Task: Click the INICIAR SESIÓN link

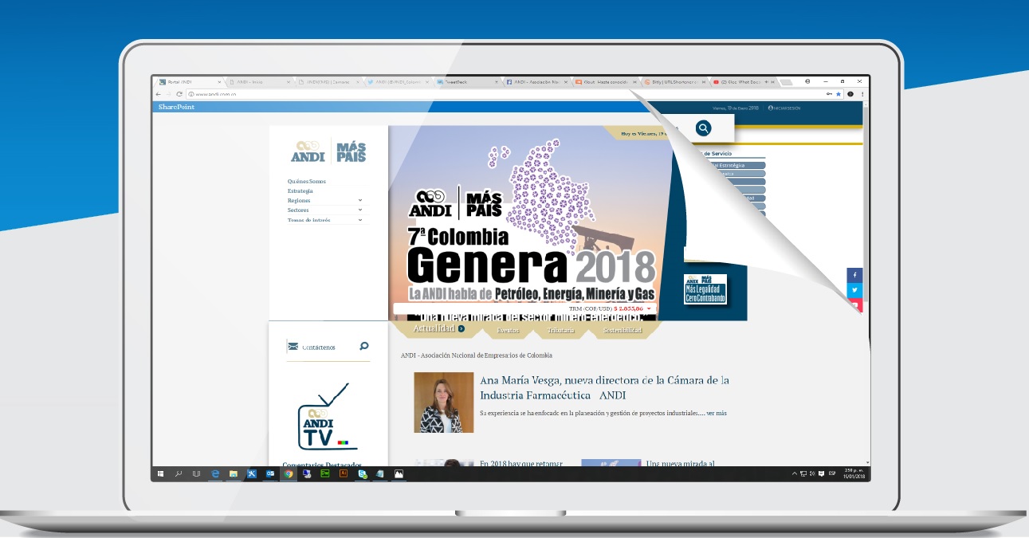Action: (784, 108)
